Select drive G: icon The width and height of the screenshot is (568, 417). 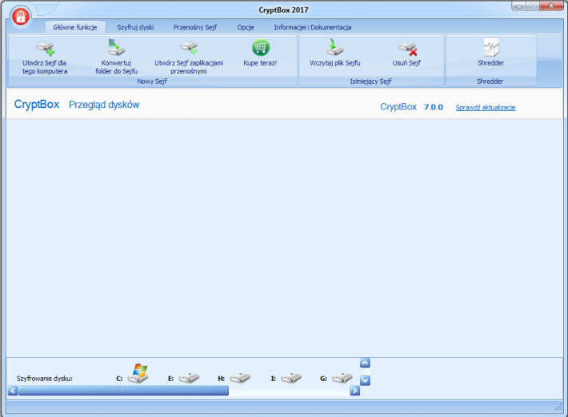pyautogui.click(x=342, y=378)
